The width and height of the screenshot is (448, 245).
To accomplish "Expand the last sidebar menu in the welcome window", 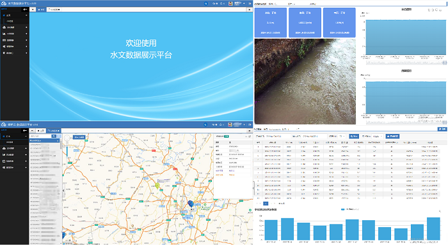I will [x=14, y=53].
